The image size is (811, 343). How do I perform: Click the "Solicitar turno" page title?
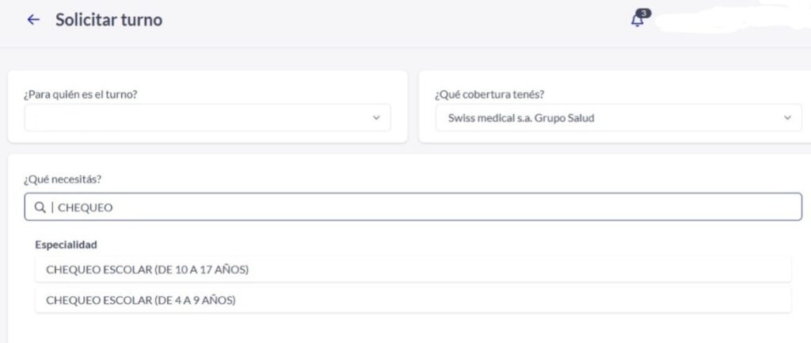109,20
